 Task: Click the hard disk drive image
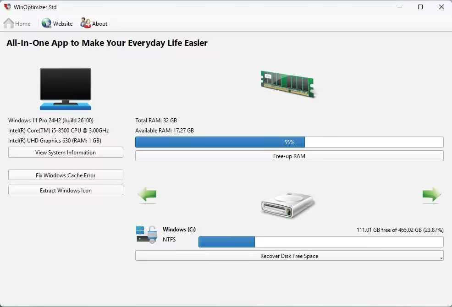point(288,205)
